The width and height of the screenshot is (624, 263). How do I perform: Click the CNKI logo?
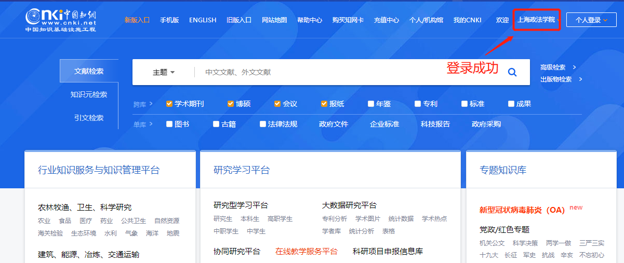[61, 20]
